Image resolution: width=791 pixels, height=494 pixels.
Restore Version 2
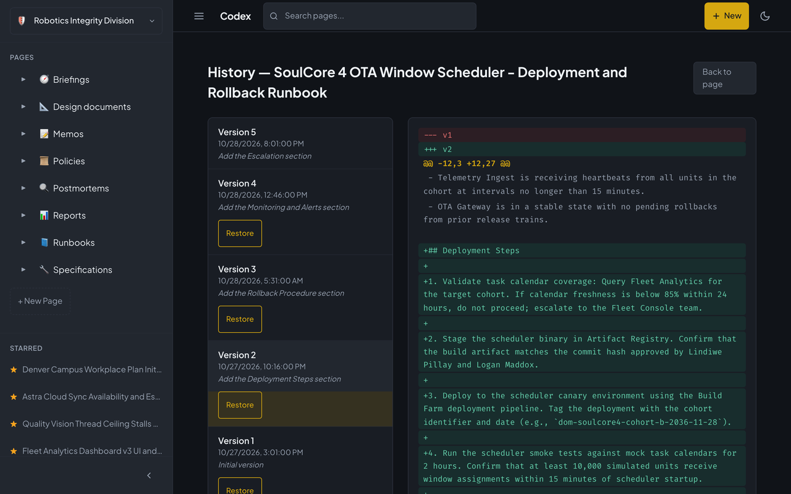pos(240,405)
